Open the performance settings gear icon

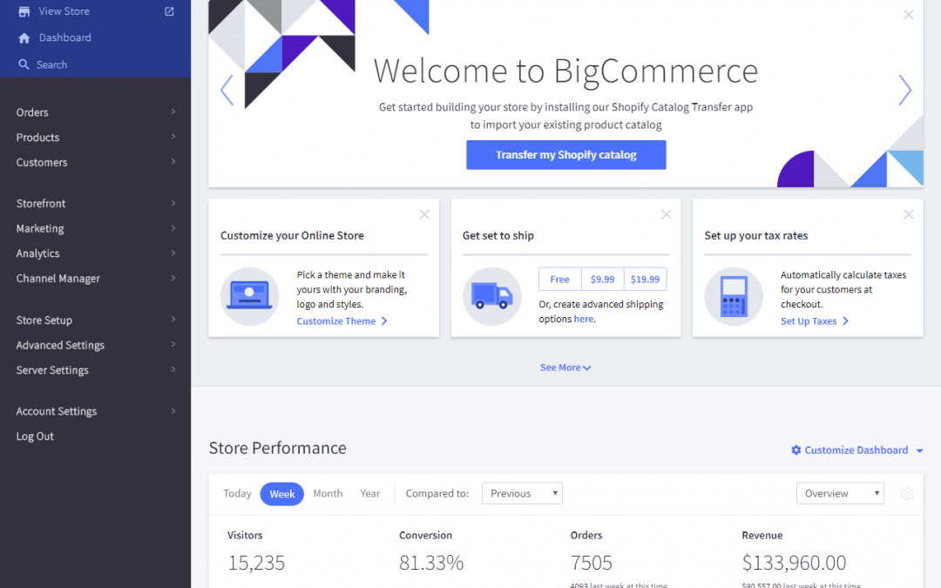click(x=907, y=493)
